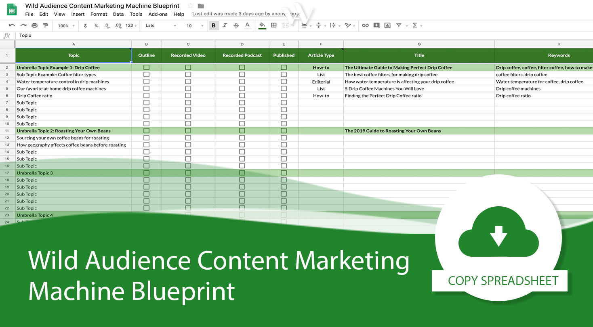593x327 pixels.
Task: Check Outline for Our favorite at-home machines row
Action: pos(146,89)
